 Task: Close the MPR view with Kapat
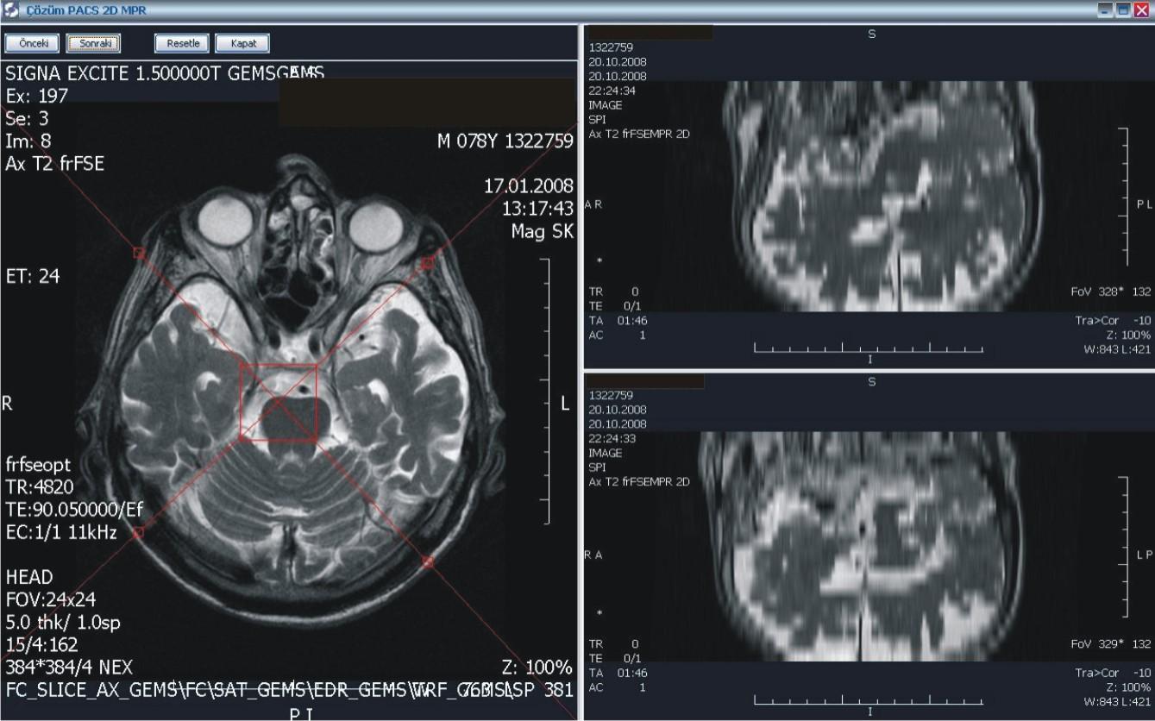(242, 43)
